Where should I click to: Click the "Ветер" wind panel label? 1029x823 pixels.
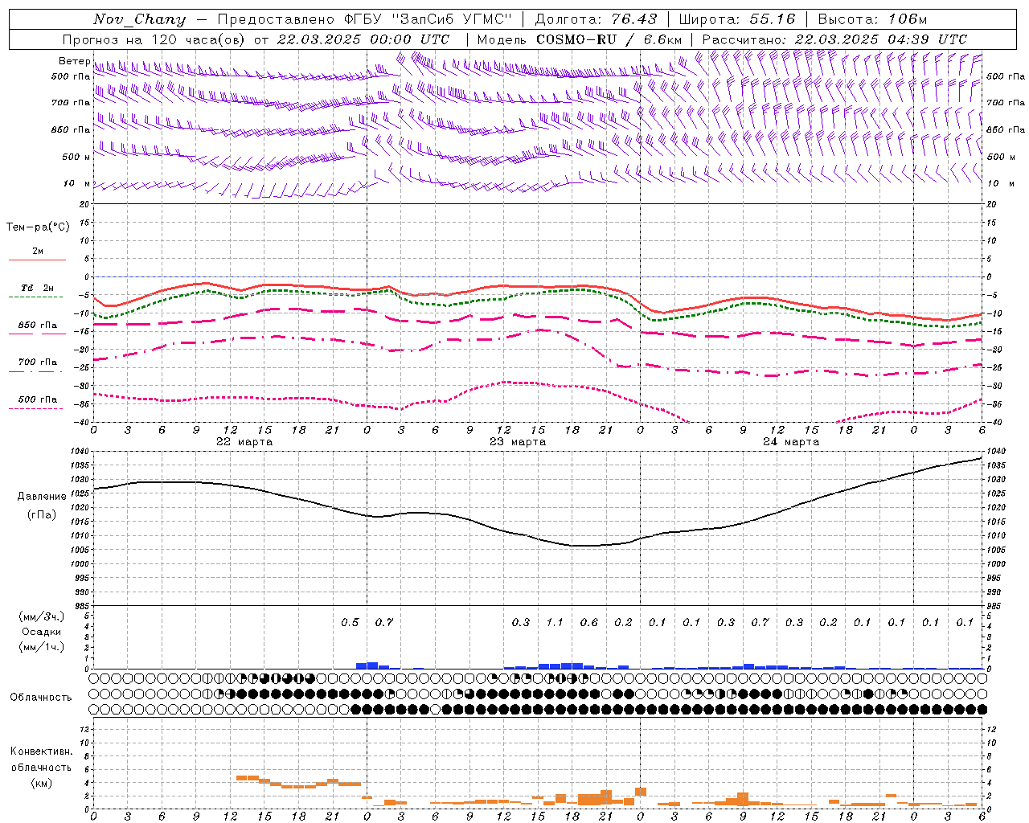pyautogui.click(x=74, y=61)
